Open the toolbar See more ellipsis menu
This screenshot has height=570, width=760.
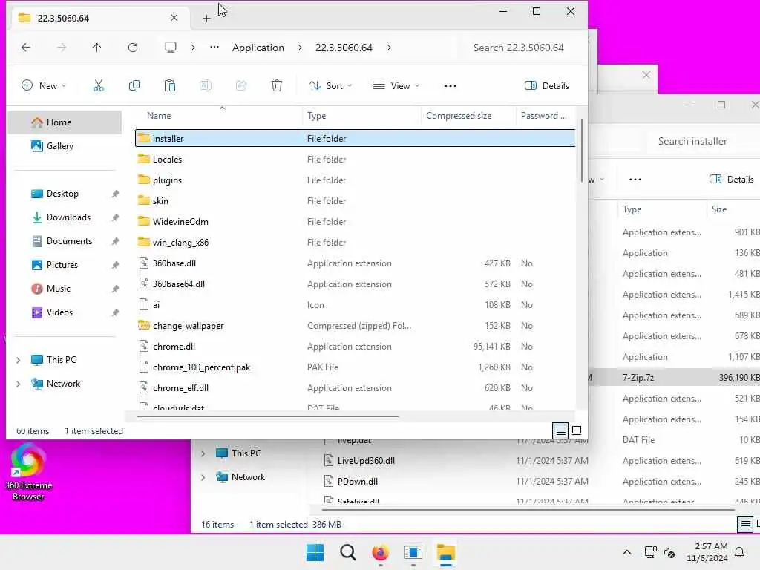tap(451, 86)
